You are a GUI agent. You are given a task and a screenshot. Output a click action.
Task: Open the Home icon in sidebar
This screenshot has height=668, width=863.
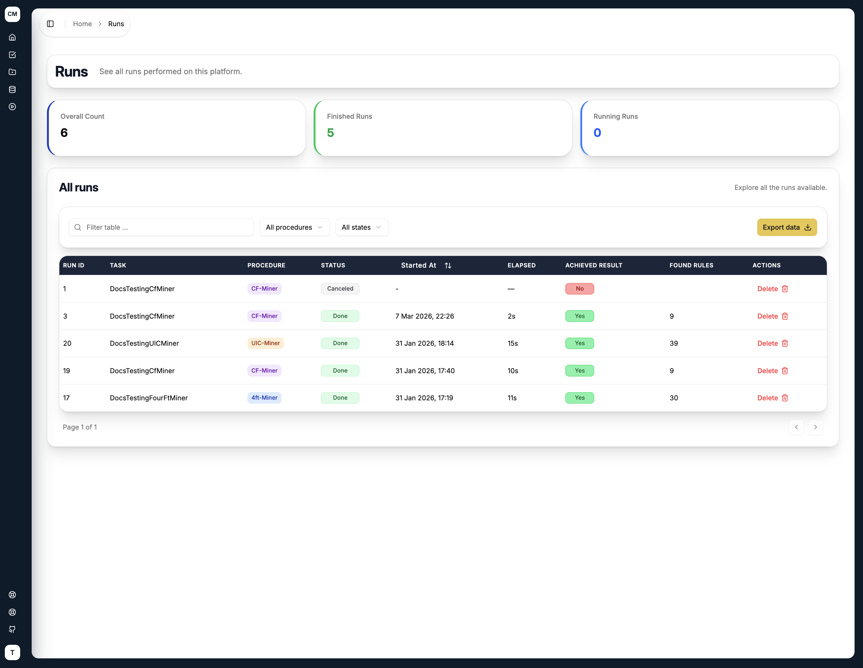tap(12, 37)
